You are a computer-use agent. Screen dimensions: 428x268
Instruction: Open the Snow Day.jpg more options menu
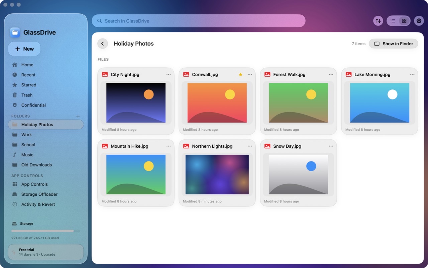(x=331, y=146)
